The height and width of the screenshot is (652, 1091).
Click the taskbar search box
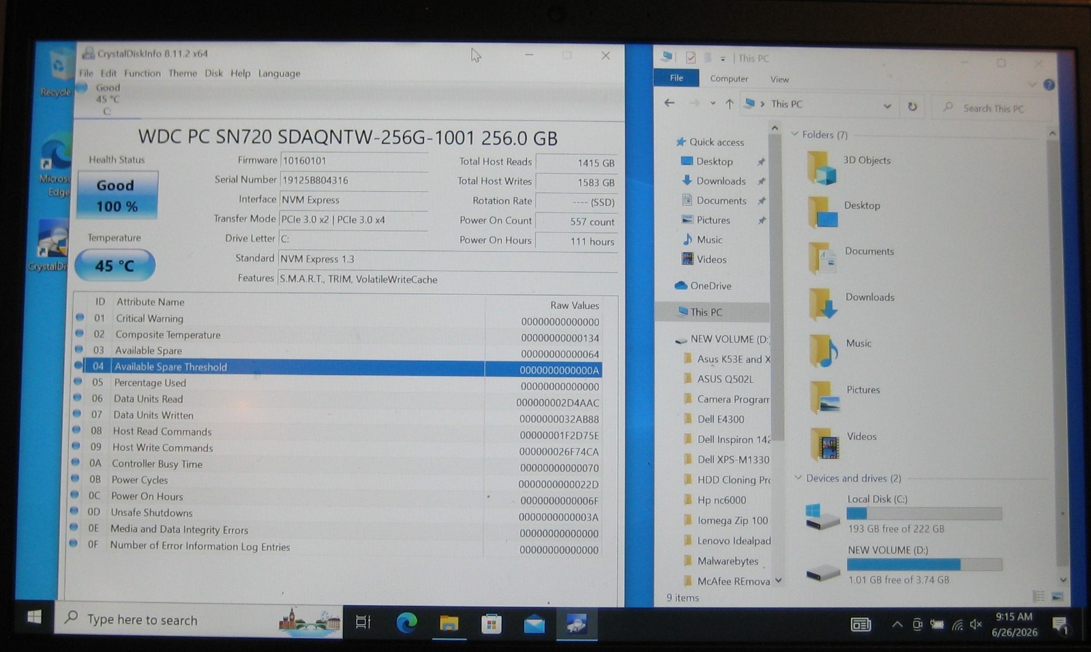pos(198,620)
